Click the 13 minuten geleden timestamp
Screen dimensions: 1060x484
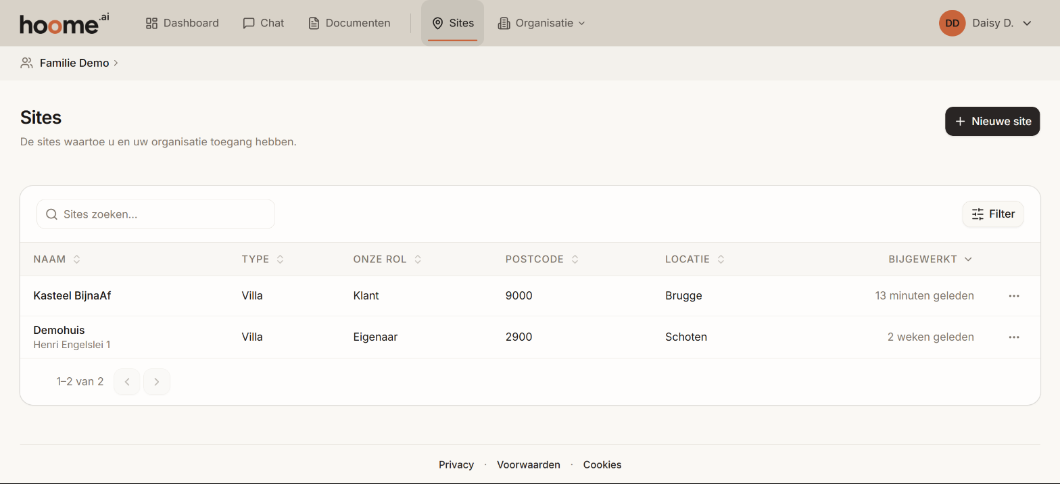point(924,295)
